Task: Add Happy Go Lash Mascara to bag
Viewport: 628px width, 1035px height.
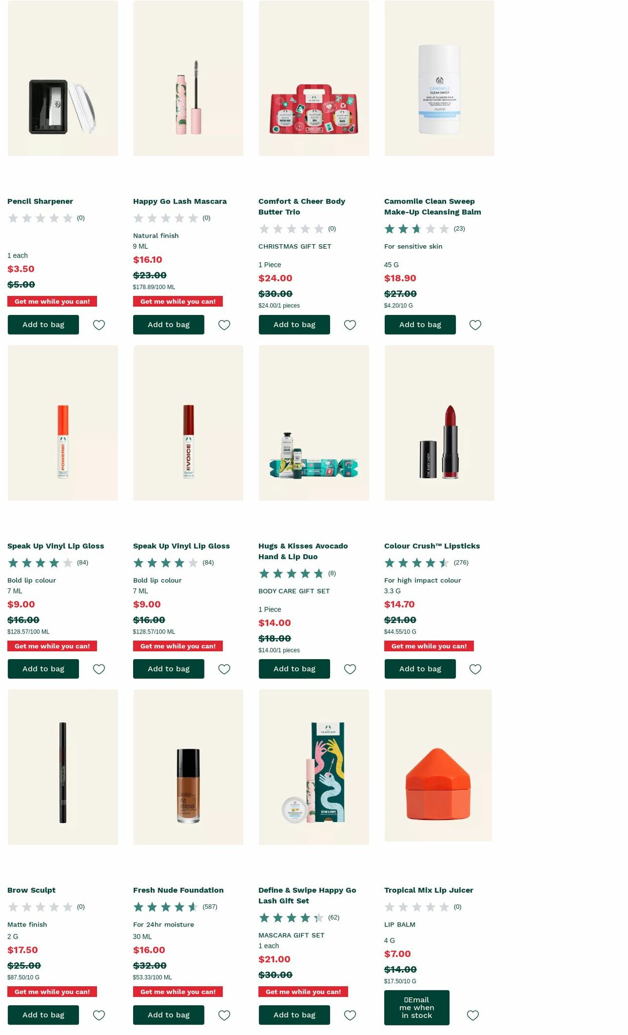Action: pos(168,325)
